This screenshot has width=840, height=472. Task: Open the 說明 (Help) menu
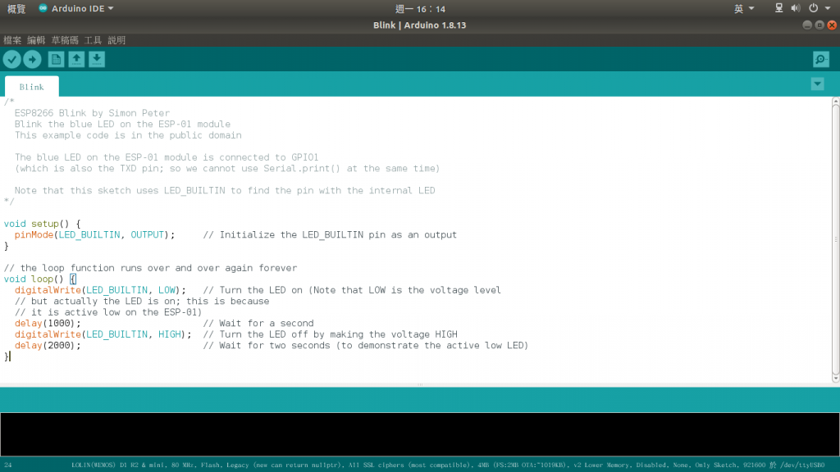coord(116,40)
